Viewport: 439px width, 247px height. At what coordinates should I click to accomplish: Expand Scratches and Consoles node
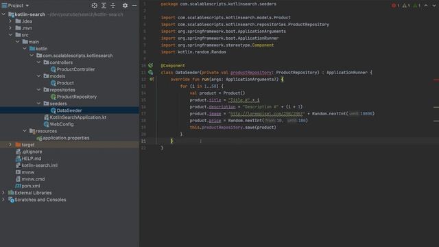click(x=3, y=200)
